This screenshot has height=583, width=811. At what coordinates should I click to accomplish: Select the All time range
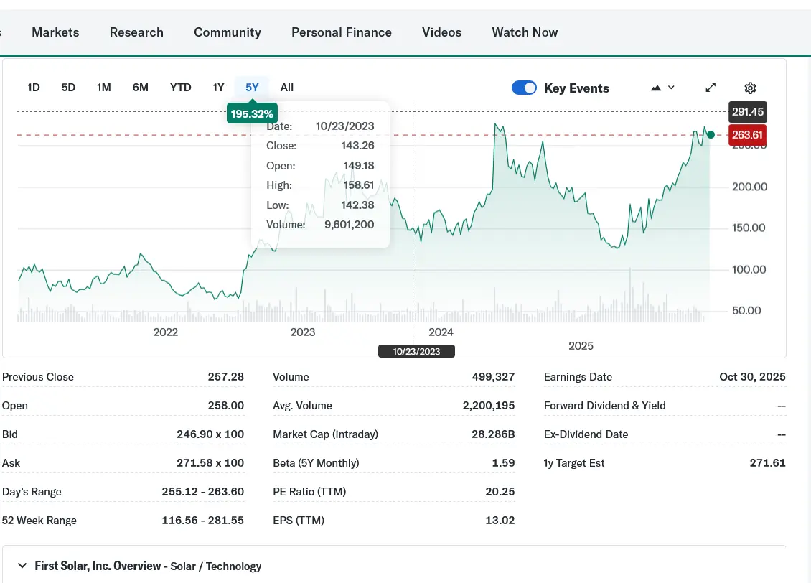point(287,88)
